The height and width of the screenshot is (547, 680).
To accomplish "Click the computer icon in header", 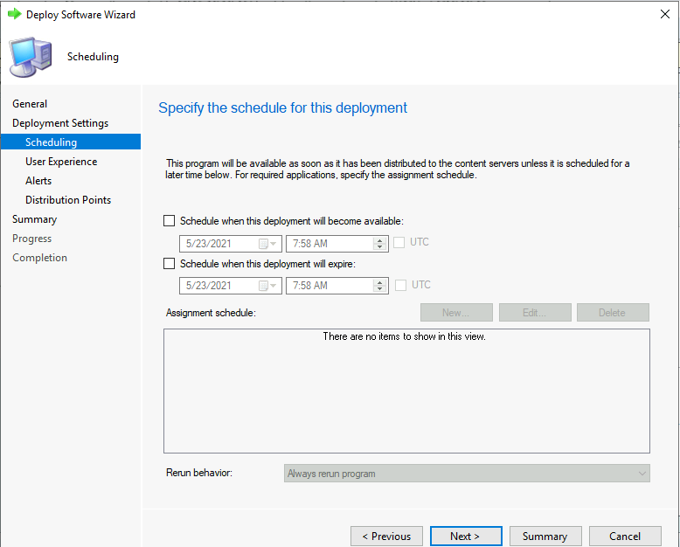I will click(31, 57).
